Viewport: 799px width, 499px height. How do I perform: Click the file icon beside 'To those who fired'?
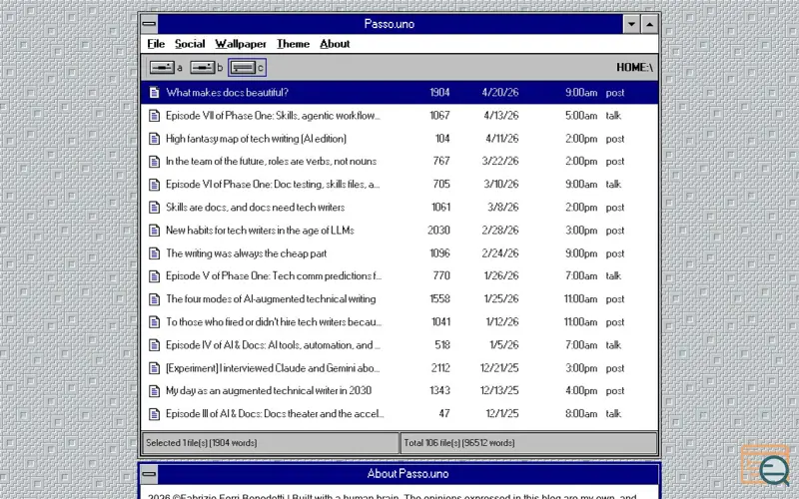[154, 321]
